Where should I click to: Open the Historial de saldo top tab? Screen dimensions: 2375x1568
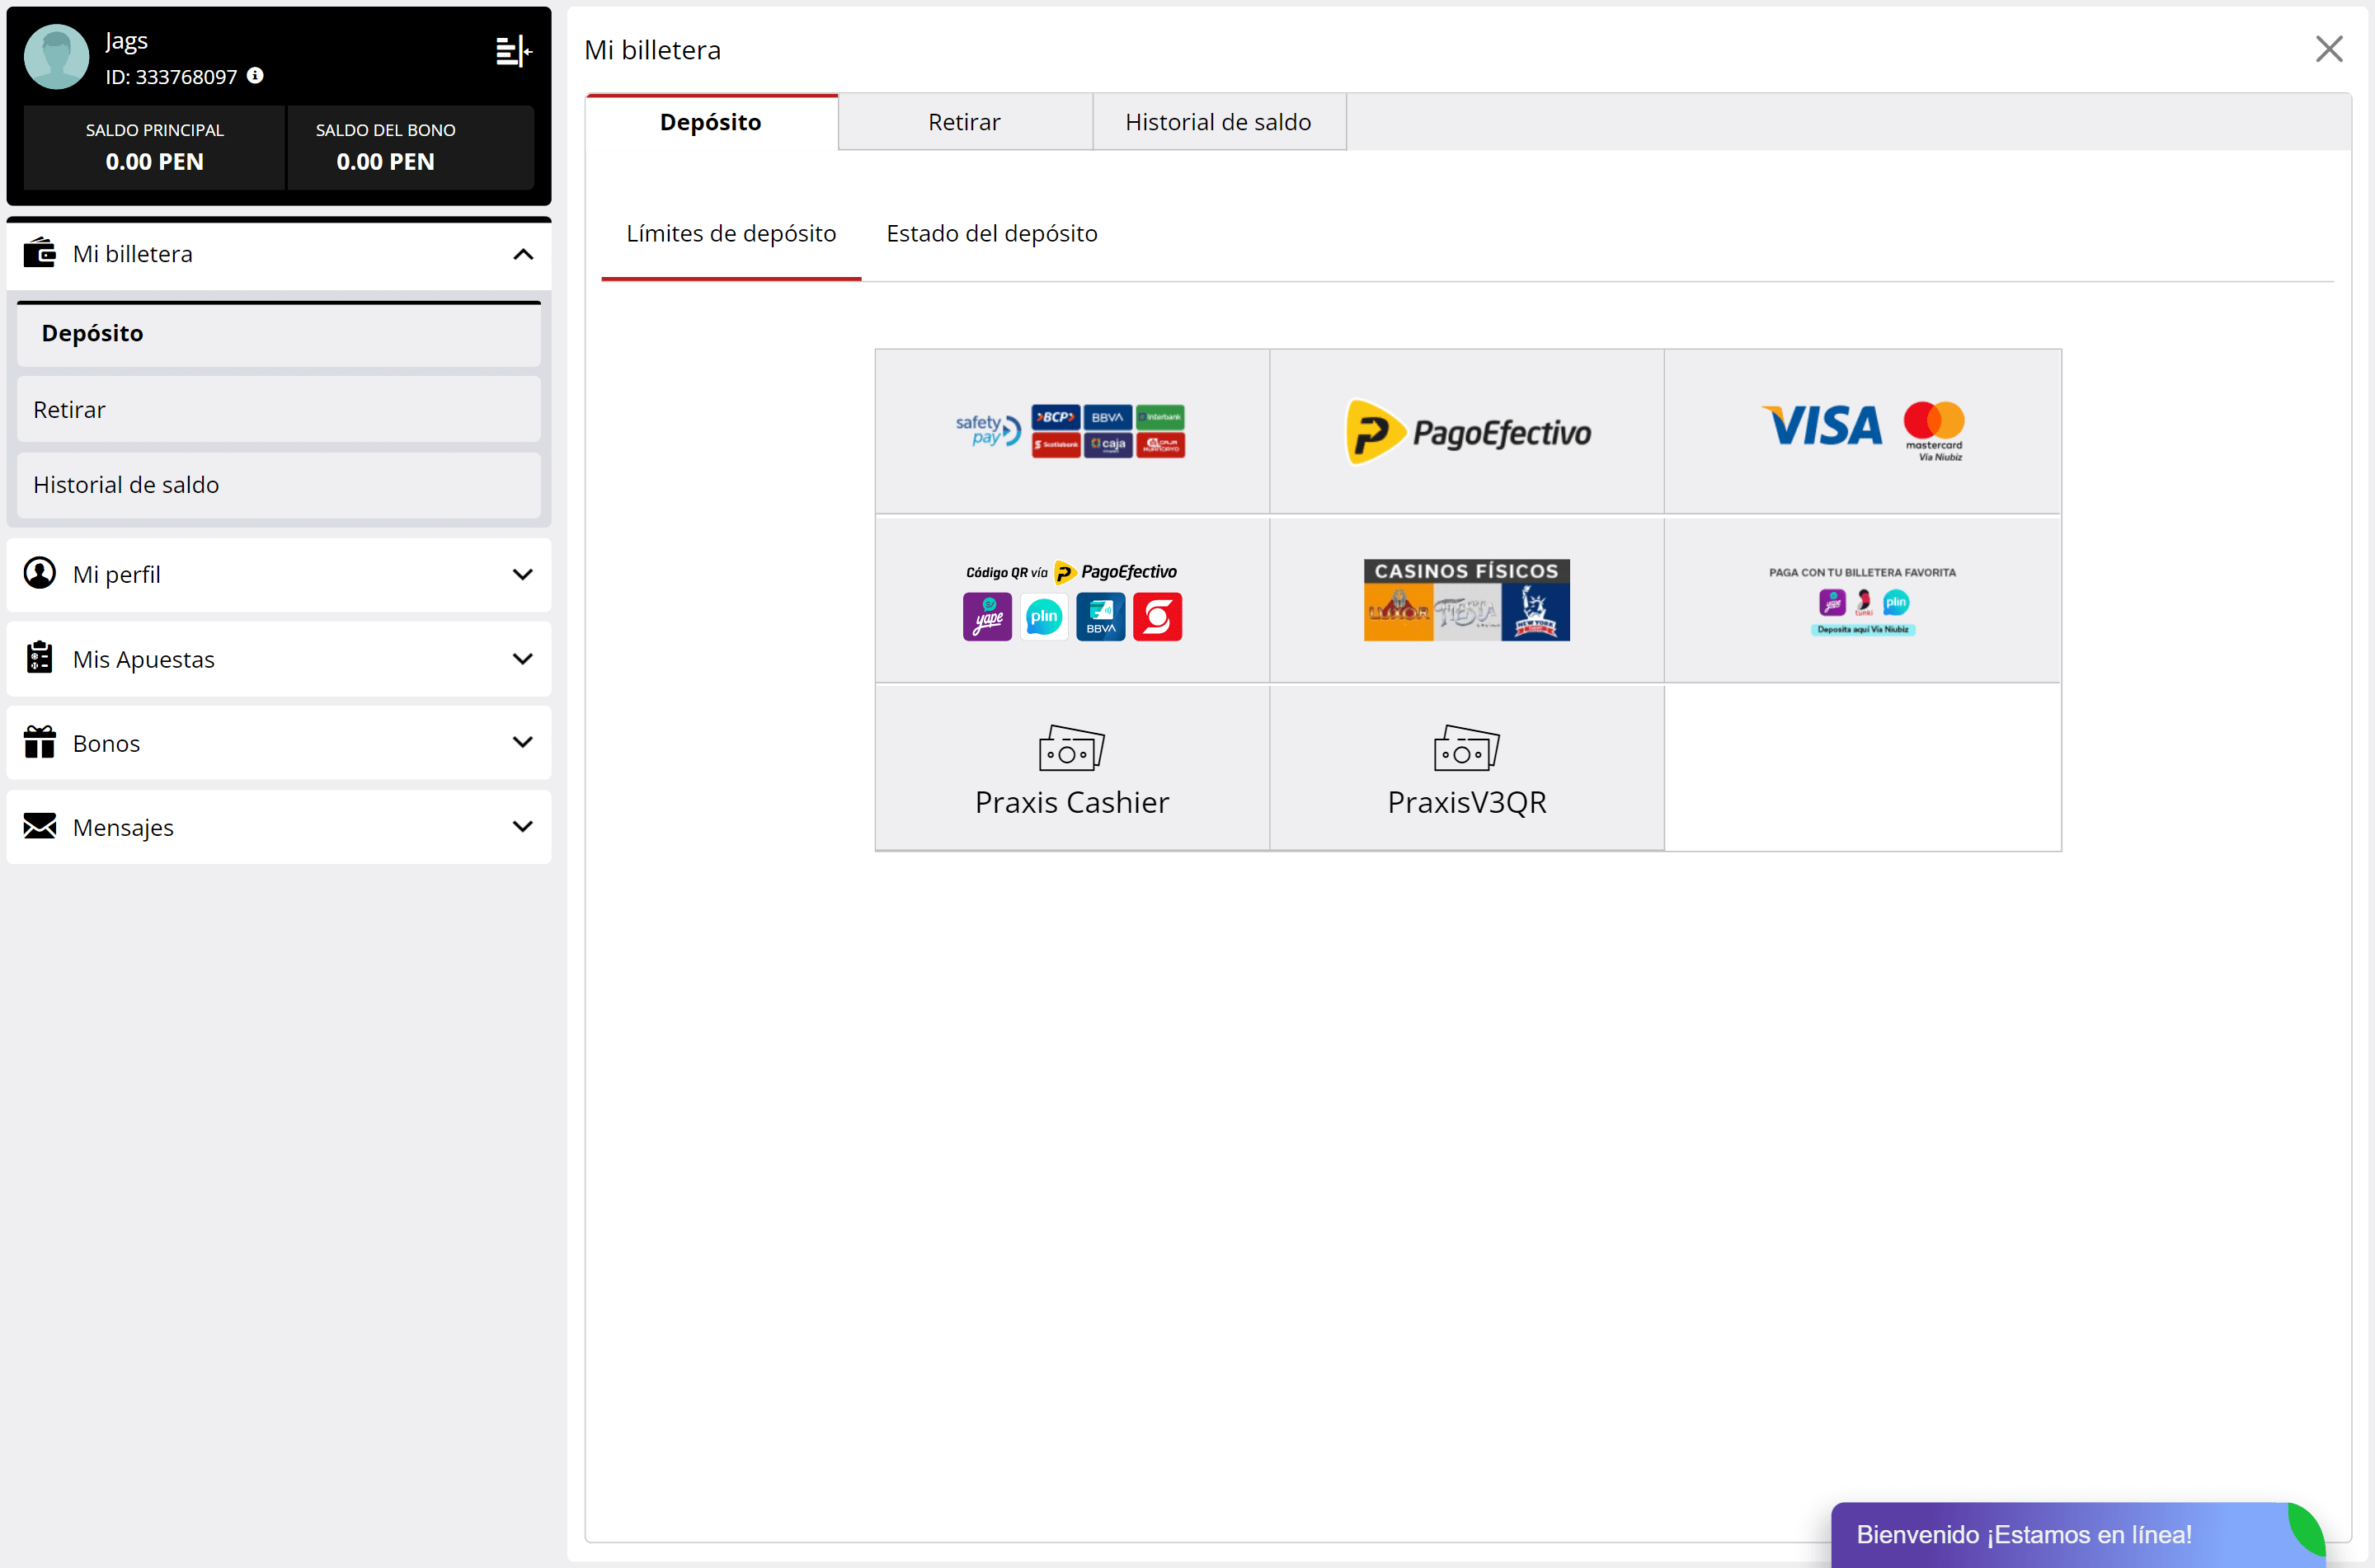1218,122
